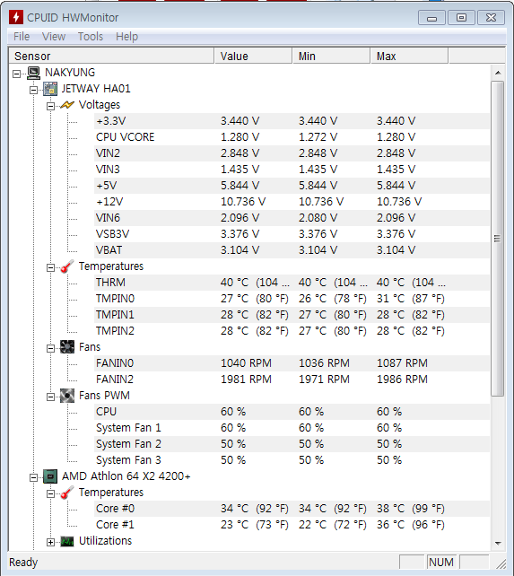This screenshot has height=576, width=514.
Task: Click the Utilizations tree label
Action: tap(105, 541)
